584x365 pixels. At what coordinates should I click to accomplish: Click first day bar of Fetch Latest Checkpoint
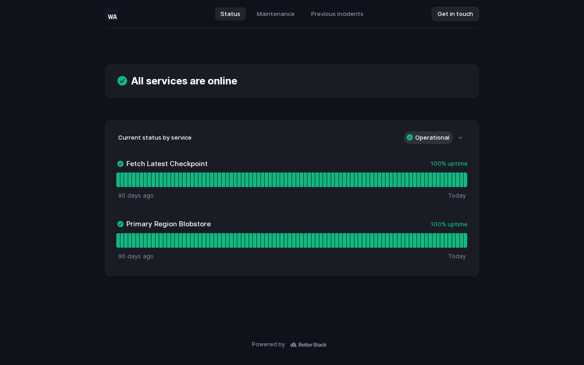point(118,180)
